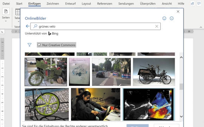Viewport: 204px width, 127px height.
Task: Open the filter funnel icon
Action: coord(30,45)
